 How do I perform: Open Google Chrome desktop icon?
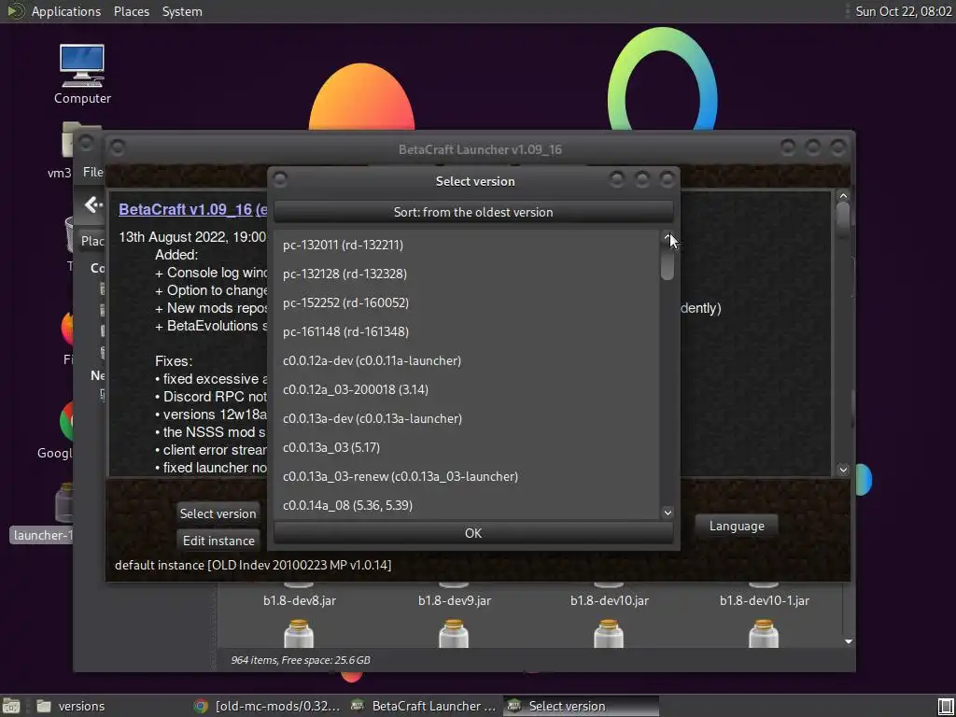click(x=55, y=429)
